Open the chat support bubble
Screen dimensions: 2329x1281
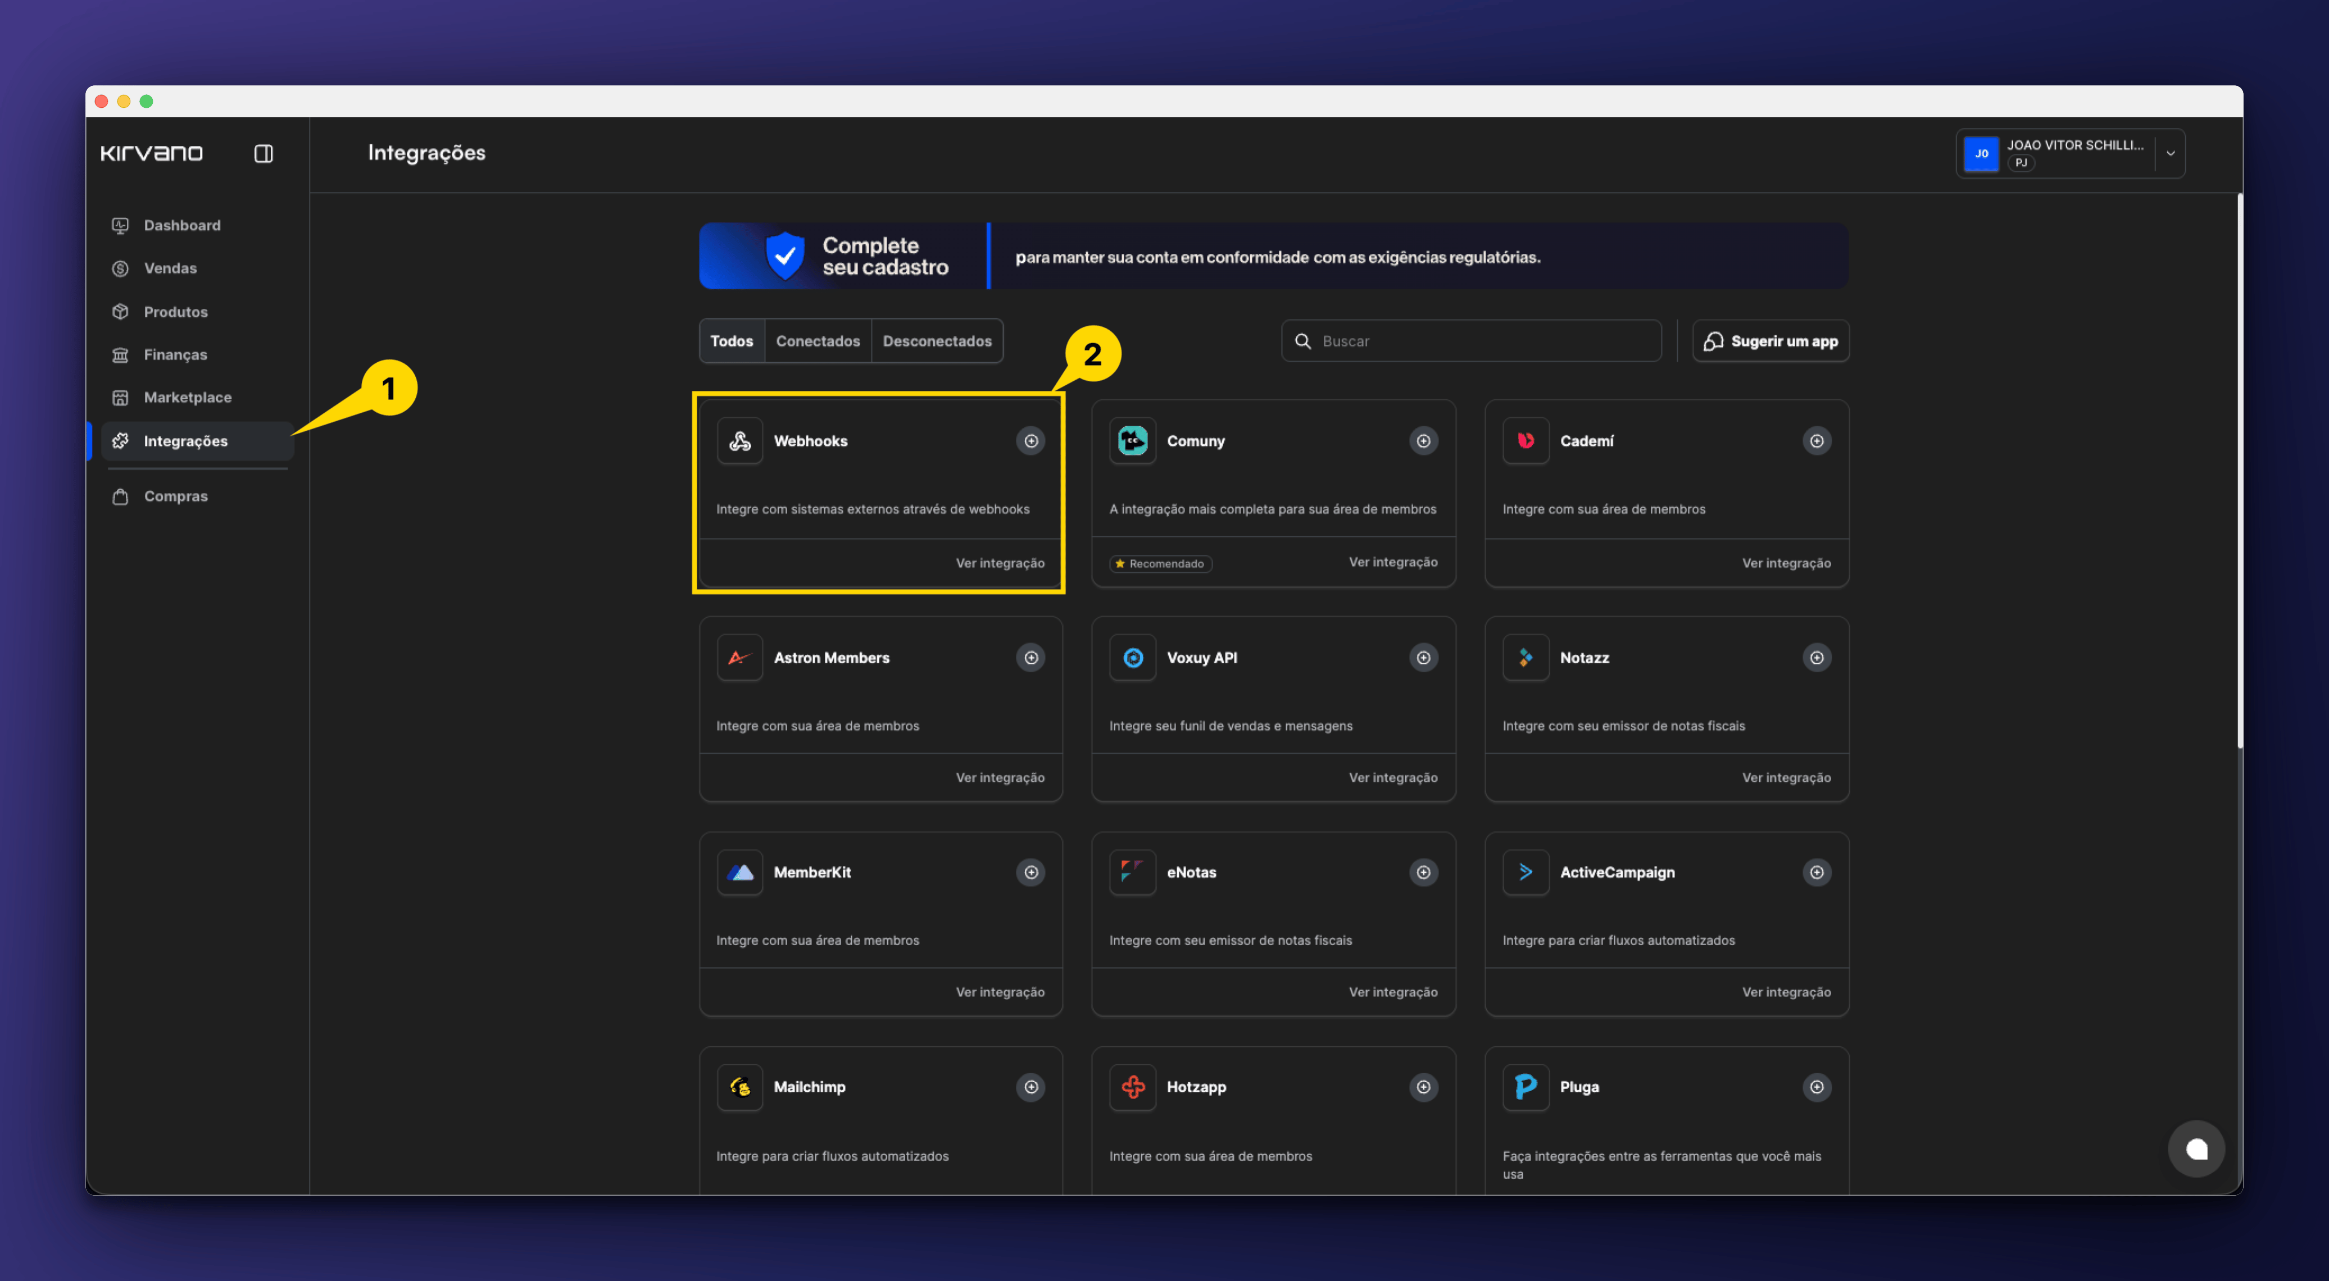click(2196, 1149)
